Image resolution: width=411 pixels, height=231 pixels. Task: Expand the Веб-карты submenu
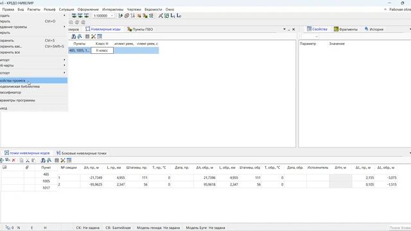[33, 65]
